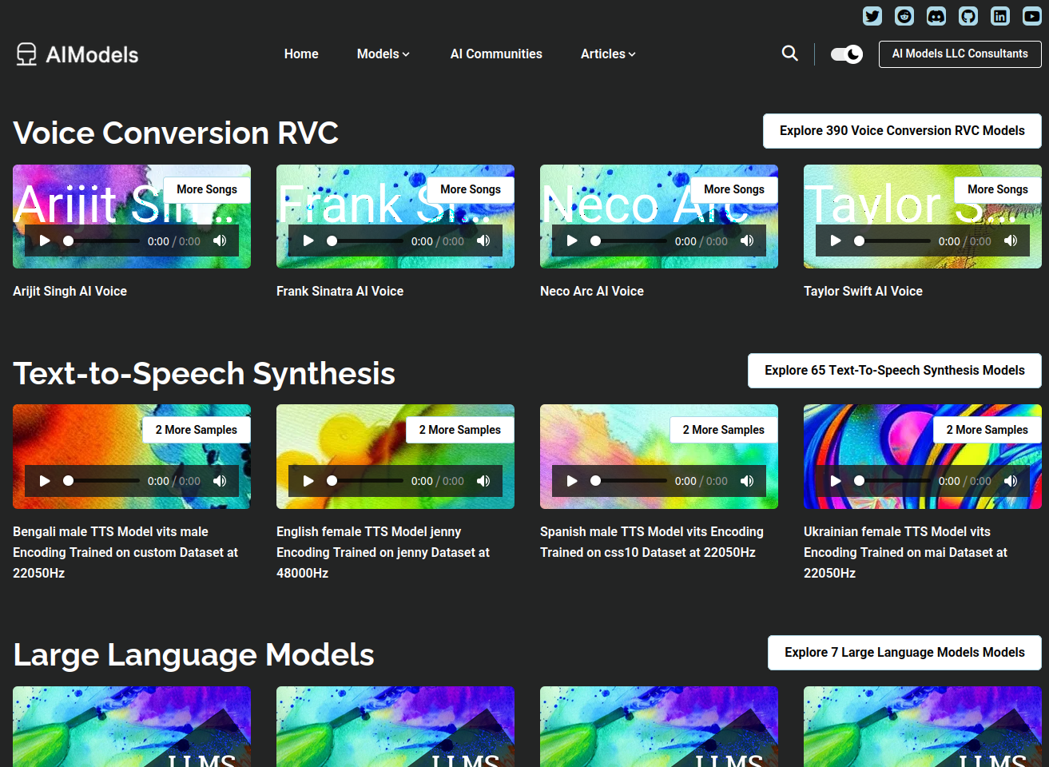Click the Neco Arc audio seek slider
This screenshot has height=767, width=1049.
point(628,240)
